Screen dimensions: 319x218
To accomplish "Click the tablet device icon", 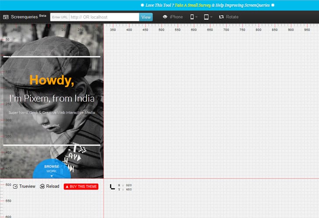I will pos(206,17).
